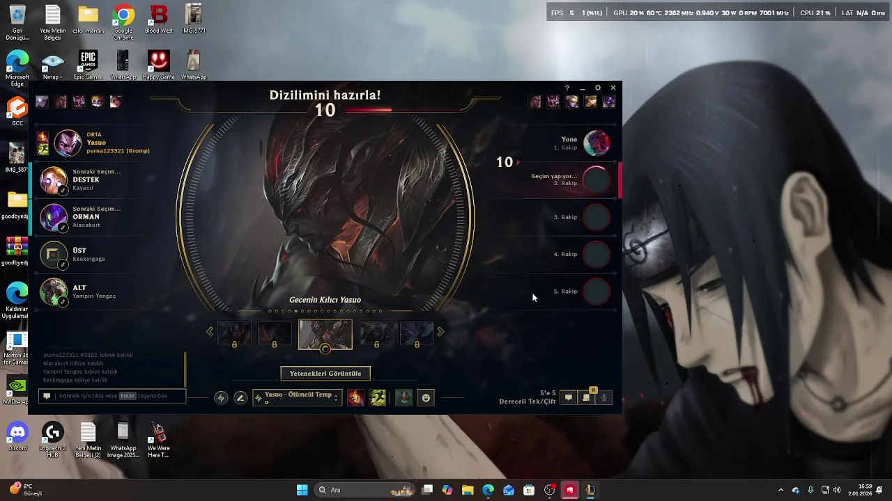The width and height of the screenshot is (892, 501).
Task: Select the centered Gecenin Kılıcı Yasuo skin thumbnail
Action: pos(325,335)
